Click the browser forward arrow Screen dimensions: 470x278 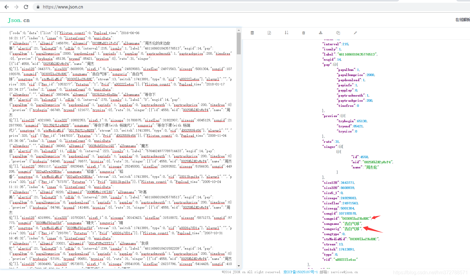tap(16, 7)
